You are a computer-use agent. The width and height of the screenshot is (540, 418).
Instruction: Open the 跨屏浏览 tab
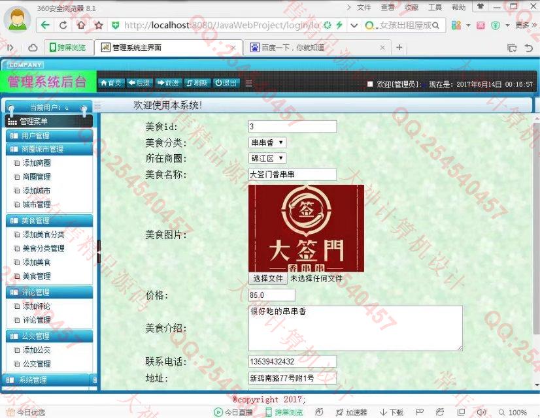click(x=69, y=48)
